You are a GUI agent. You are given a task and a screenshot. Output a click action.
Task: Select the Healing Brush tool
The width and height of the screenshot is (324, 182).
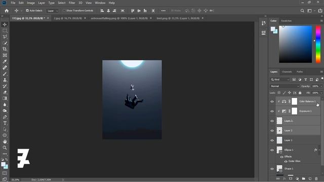pos(5,67)
